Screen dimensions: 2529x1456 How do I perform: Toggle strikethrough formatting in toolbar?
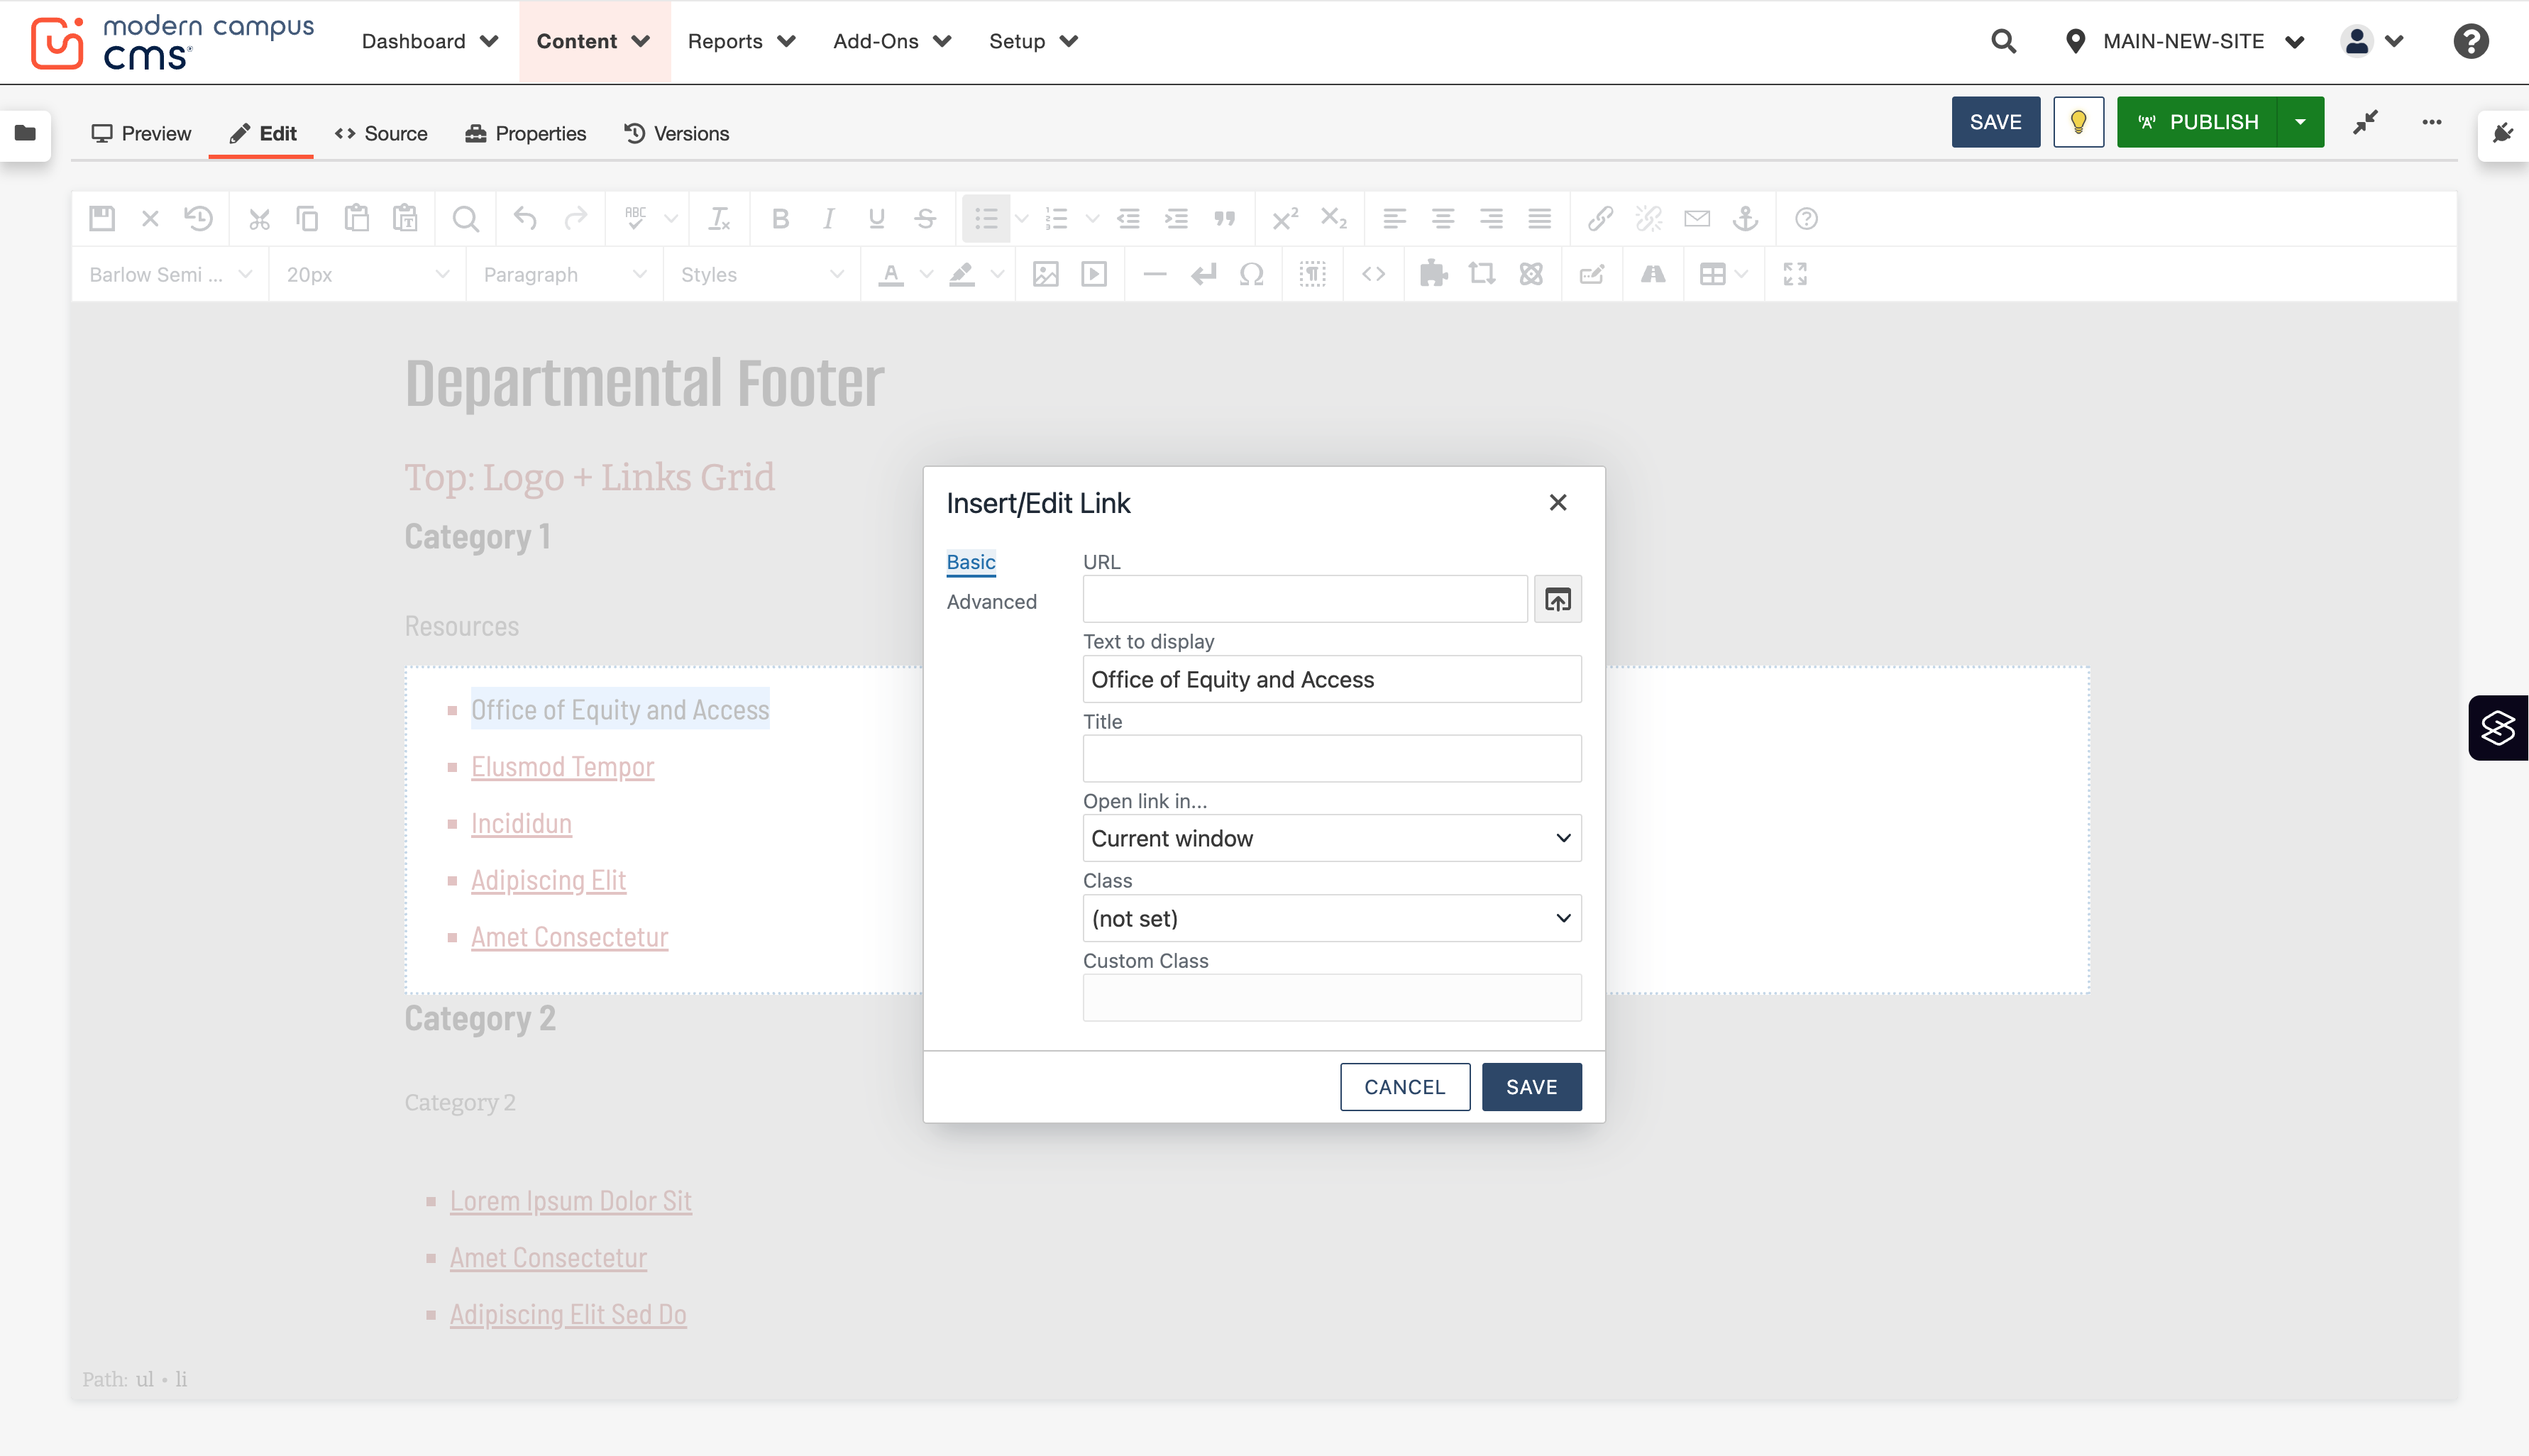pos(925,218)
